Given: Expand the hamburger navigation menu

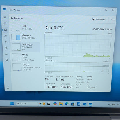Looking at the screenshot, I should pyautogui.click(x=5, y=18).
